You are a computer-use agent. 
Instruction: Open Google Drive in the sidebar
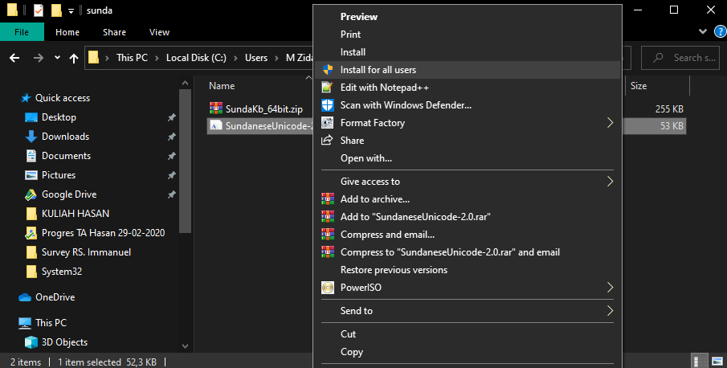(x=68, y=194)
